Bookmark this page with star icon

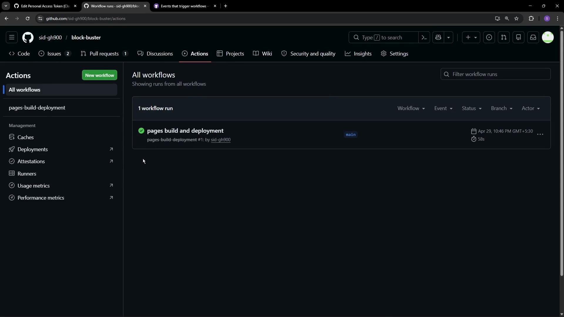pyautogui.click(x=516, y=18)
